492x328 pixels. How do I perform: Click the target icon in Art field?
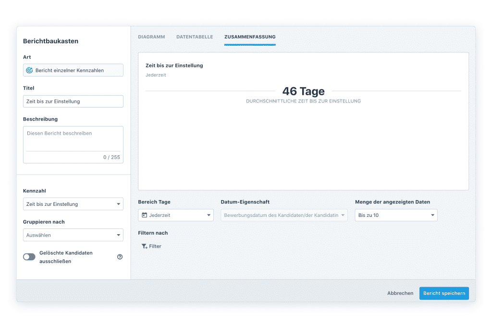29,70
